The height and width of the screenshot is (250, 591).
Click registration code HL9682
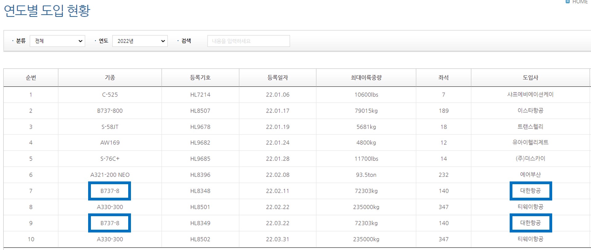tap(200, 143)
